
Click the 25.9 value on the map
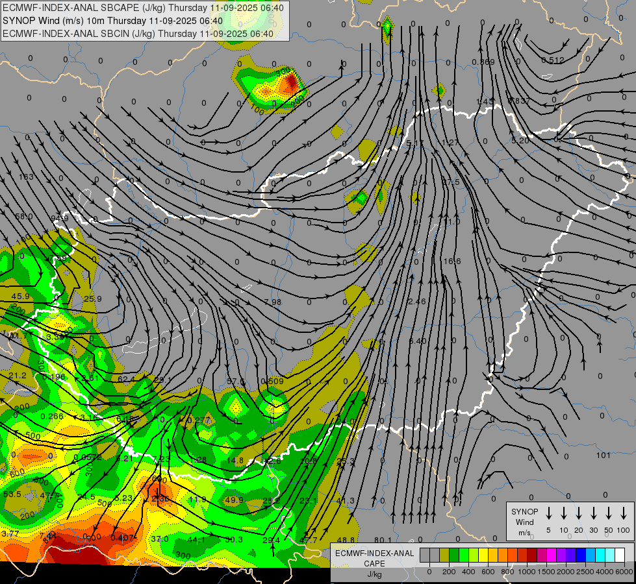(93, 298)
